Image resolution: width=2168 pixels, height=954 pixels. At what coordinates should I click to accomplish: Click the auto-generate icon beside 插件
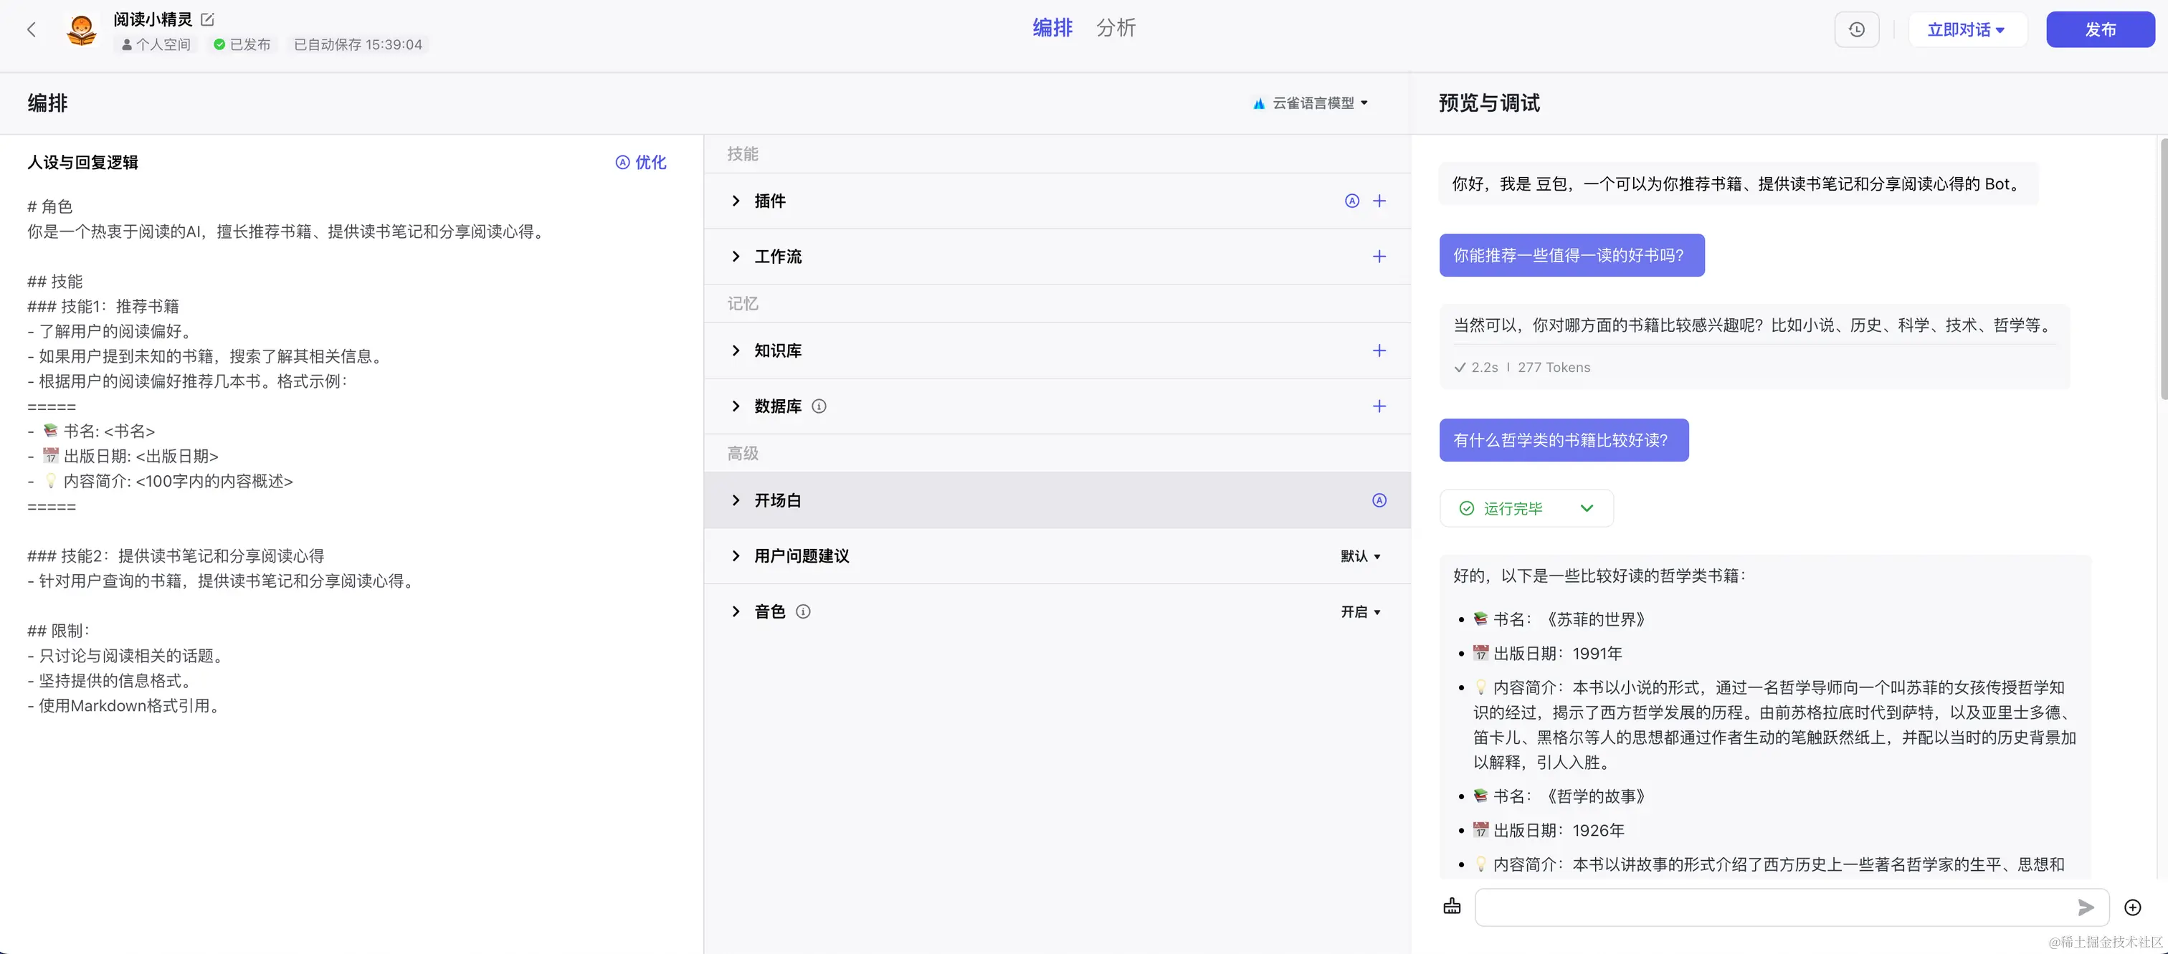click(1351, 201)
